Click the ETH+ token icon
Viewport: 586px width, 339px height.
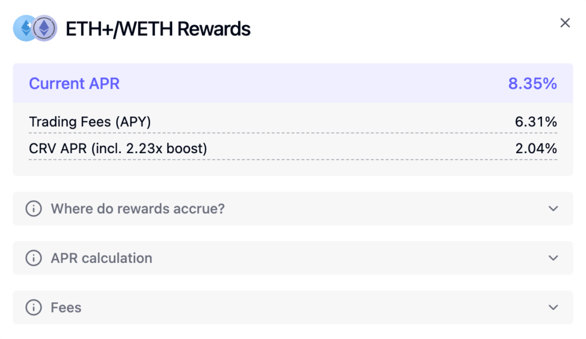(x=24, y=28)
